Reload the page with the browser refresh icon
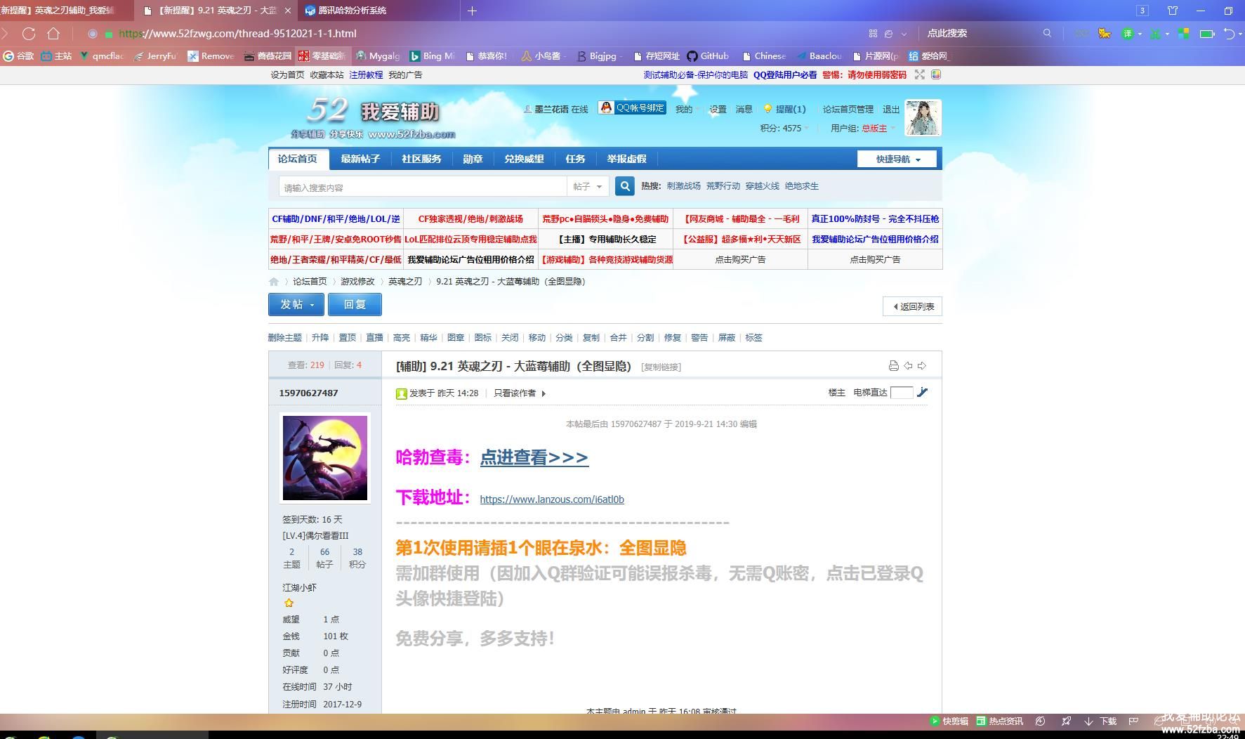This screenshot has width=1245, height=739. (29, 34)
